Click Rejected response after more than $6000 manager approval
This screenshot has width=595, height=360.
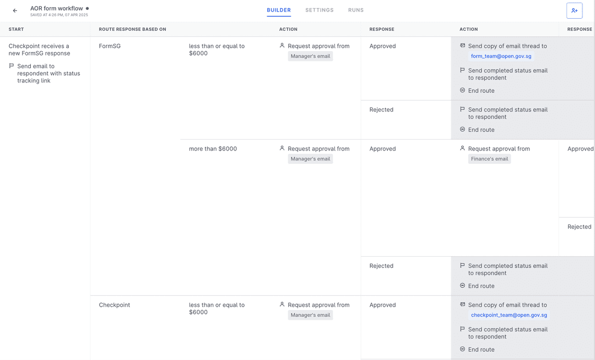click(381, 266)
